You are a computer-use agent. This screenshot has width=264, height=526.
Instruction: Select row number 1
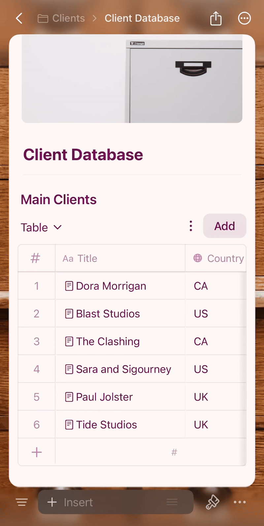(x=37, y=286)
